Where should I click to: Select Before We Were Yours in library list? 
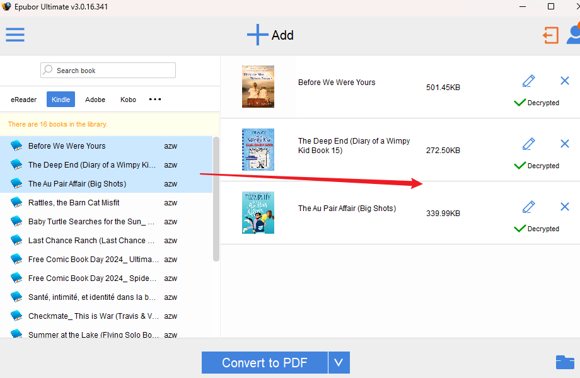click(x=106, y=146)
